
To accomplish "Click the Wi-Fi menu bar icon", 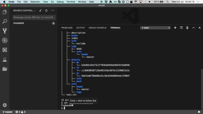I will coord(135,2).
